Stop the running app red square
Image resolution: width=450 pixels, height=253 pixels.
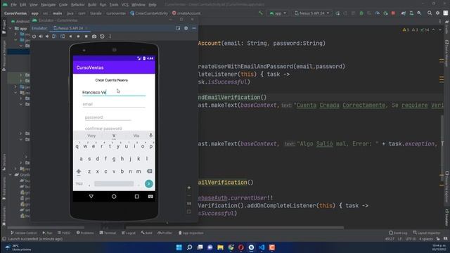click(x=393, y=13)
